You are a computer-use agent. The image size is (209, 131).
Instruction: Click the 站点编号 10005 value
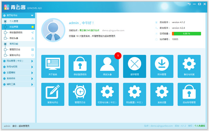click(175, 39)
